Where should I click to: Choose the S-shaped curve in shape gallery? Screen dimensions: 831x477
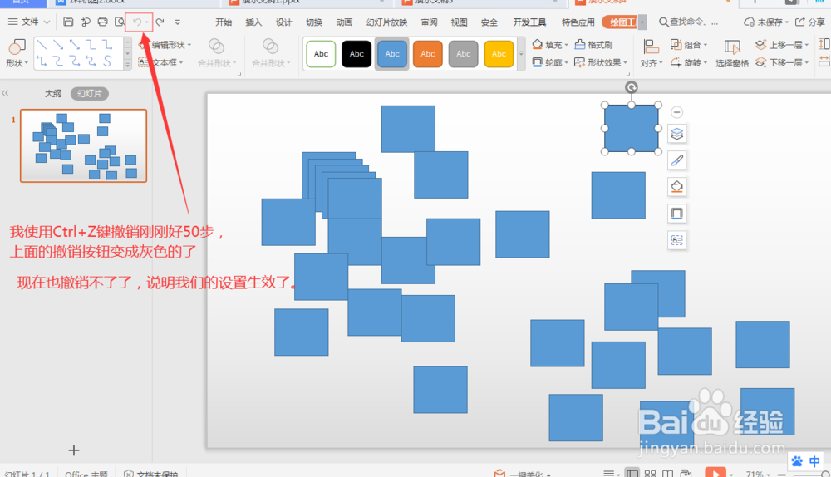107,61
